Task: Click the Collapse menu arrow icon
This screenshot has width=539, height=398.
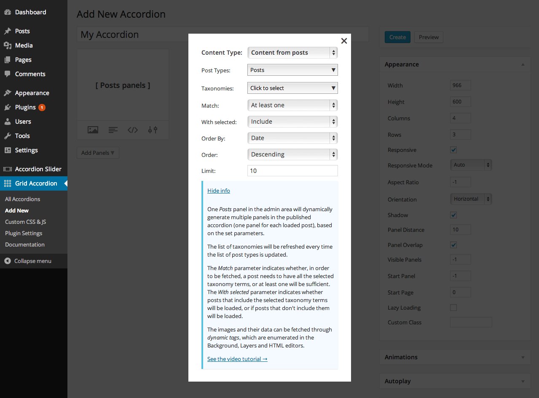Action: (7, 261)
